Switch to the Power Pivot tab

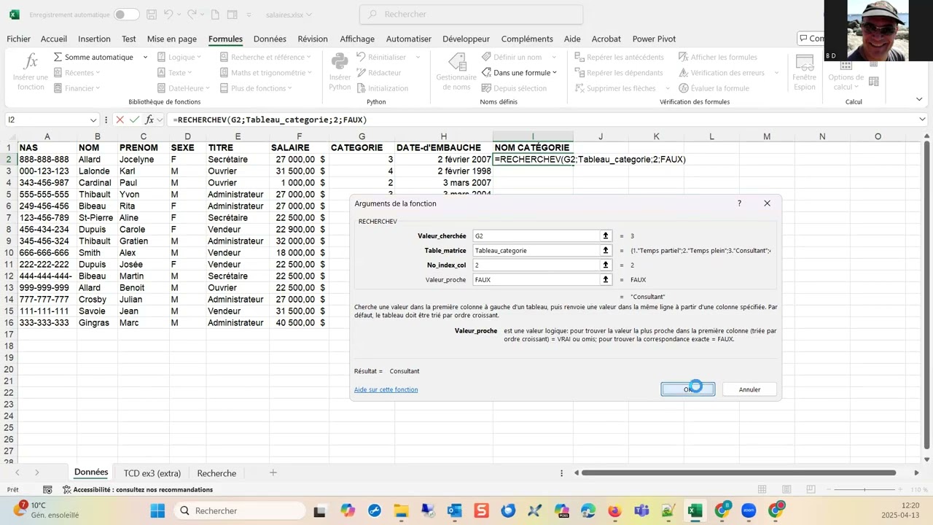(x=654, y=39)
